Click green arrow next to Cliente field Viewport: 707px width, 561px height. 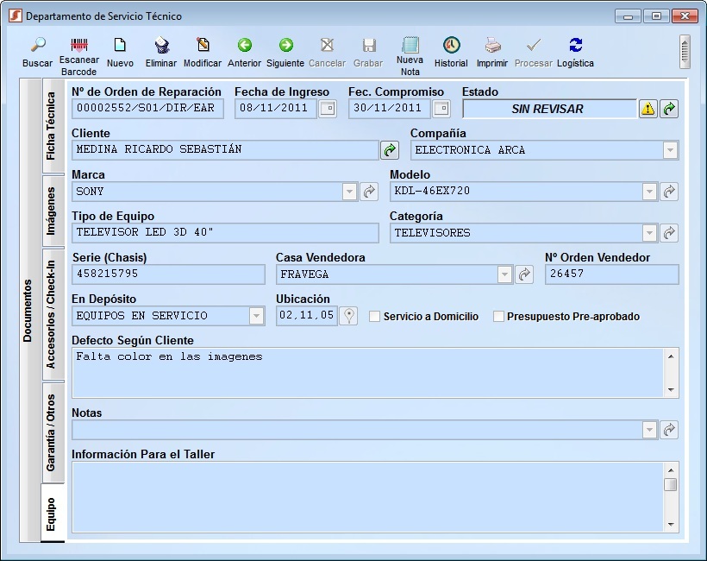[x=390, y=150]
